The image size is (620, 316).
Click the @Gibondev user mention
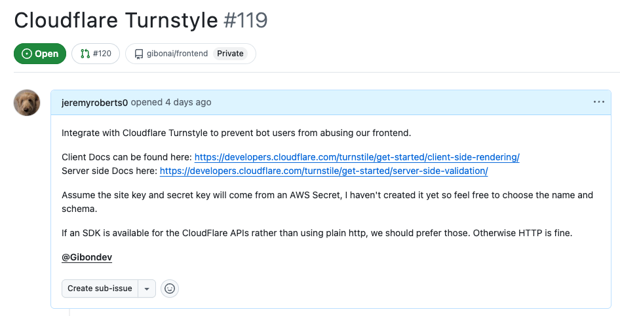pos(87,257)
